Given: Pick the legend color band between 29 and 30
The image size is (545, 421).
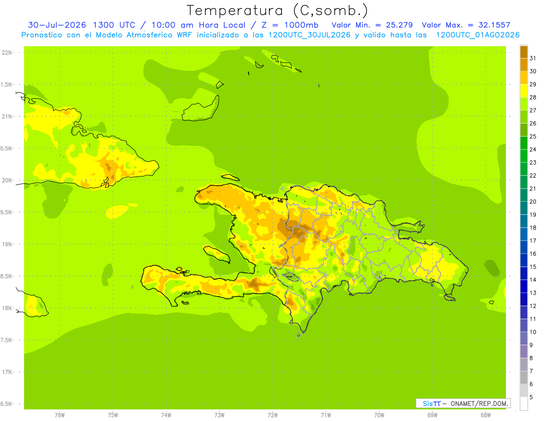Looking at the screenshot, I should point(524,78).
